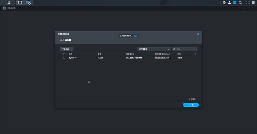Screen dimensions: 257x134
Task: Click the item count text at table bottom
Action: (x=192, y=99)
